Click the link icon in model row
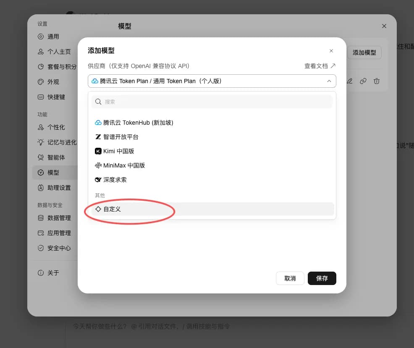This screenshot has height=348, width=414. pos(363,81)
